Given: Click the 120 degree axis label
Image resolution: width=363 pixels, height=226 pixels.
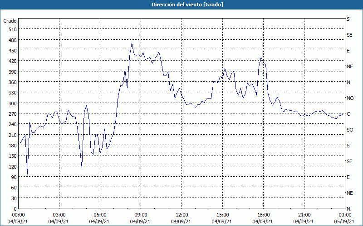Looking at the screenshot, I should pos(13,167).
